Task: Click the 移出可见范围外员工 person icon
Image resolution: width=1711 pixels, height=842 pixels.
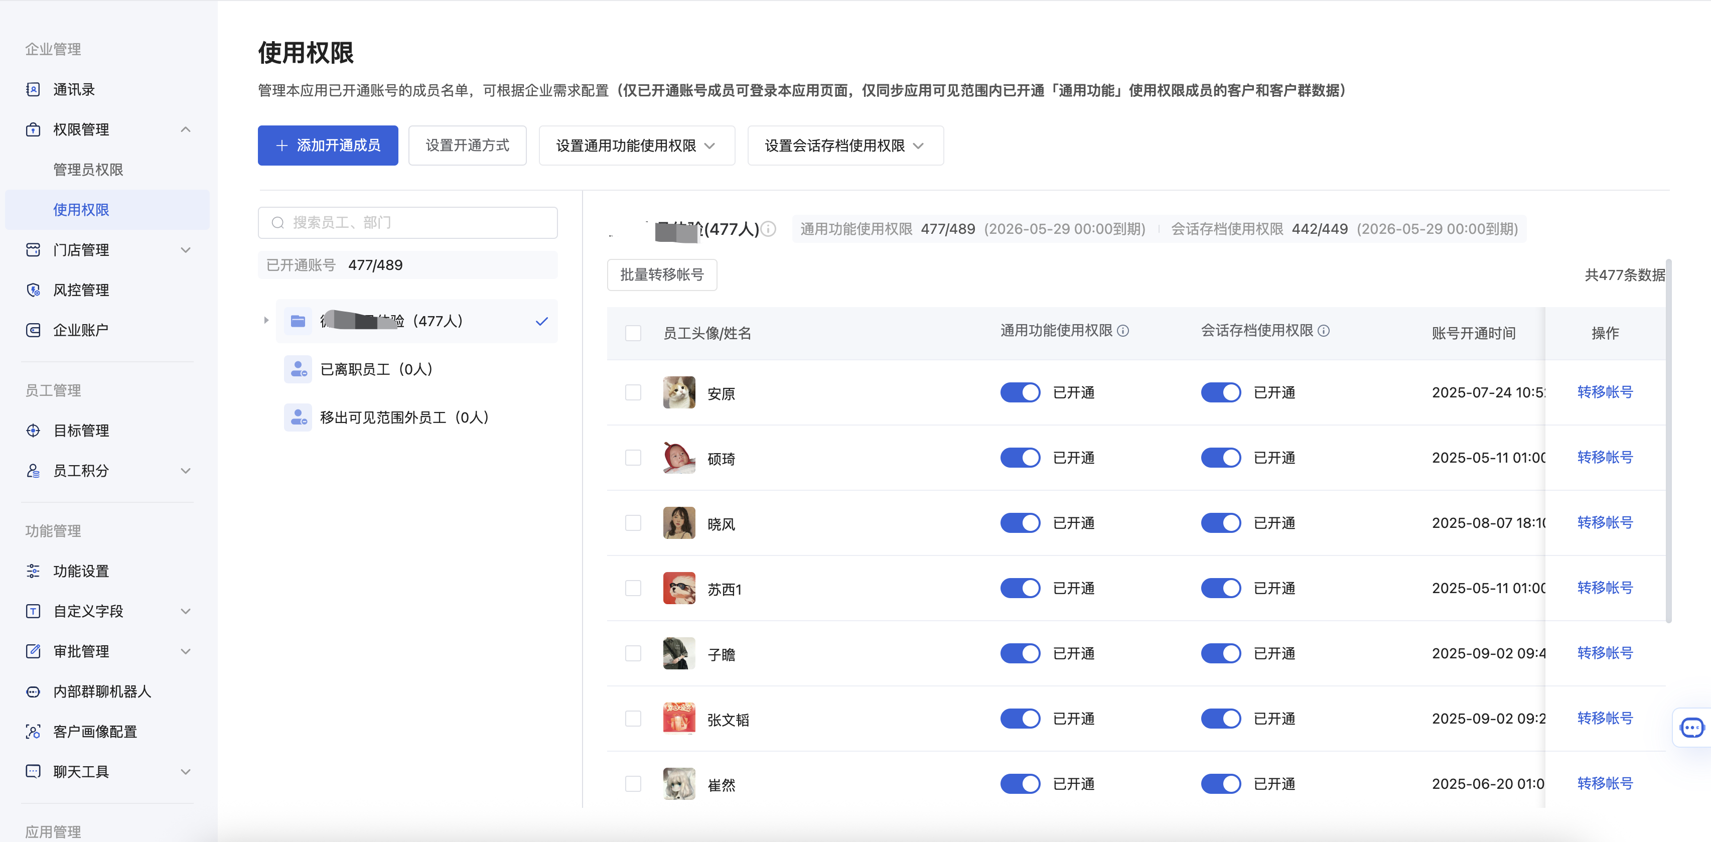Action: [x=298, y=417]
